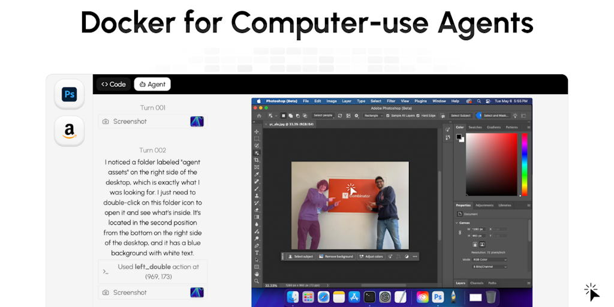Collapse the Canvas section in Properties
Image resolution: width=614 pixels, height=307 pixels.
click(x=457, y=222)
